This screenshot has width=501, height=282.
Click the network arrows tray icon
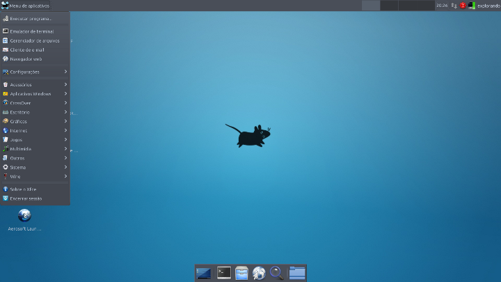pos(454,6)
